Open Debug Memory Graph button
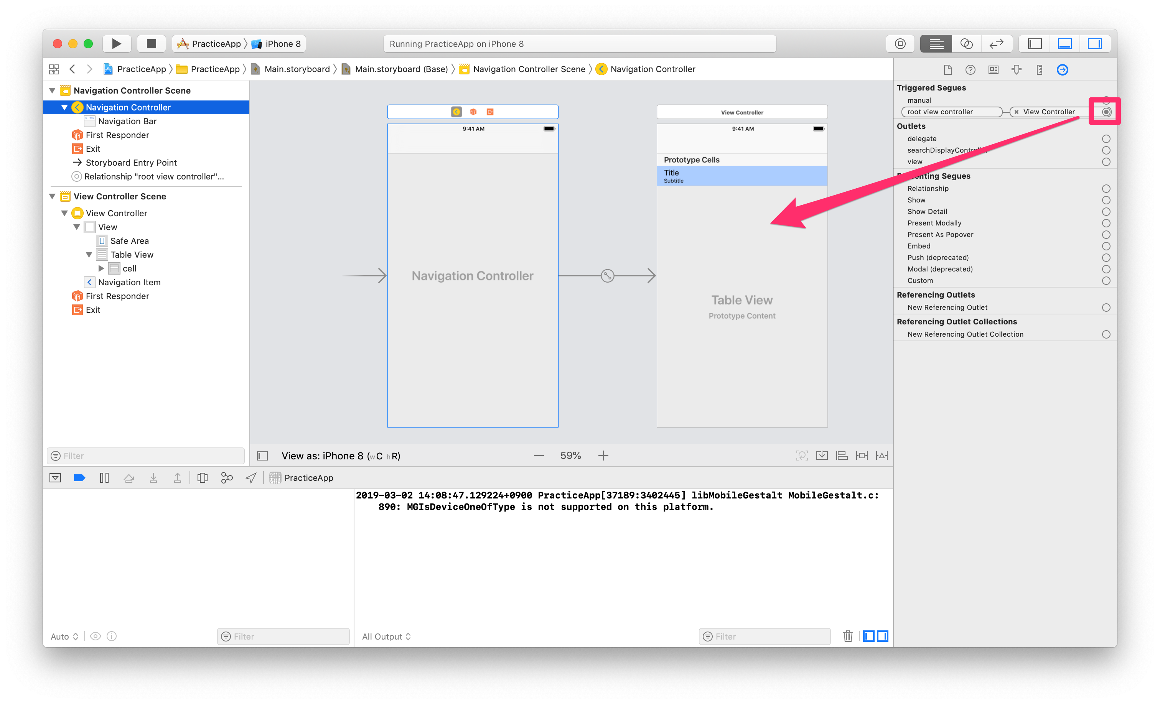Image resolution: width=1160 pixels, height=704 pixels. 226,478
